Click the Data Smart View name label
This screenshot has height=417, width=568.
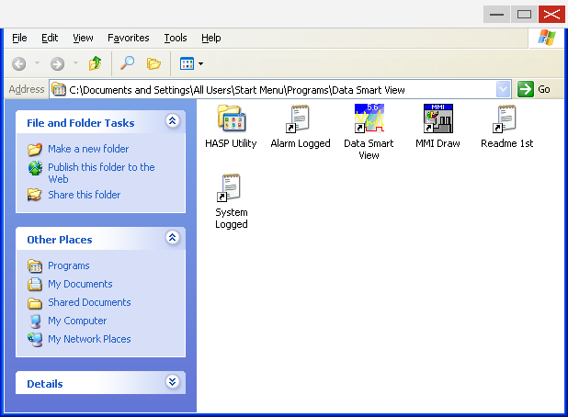(369, 149)
